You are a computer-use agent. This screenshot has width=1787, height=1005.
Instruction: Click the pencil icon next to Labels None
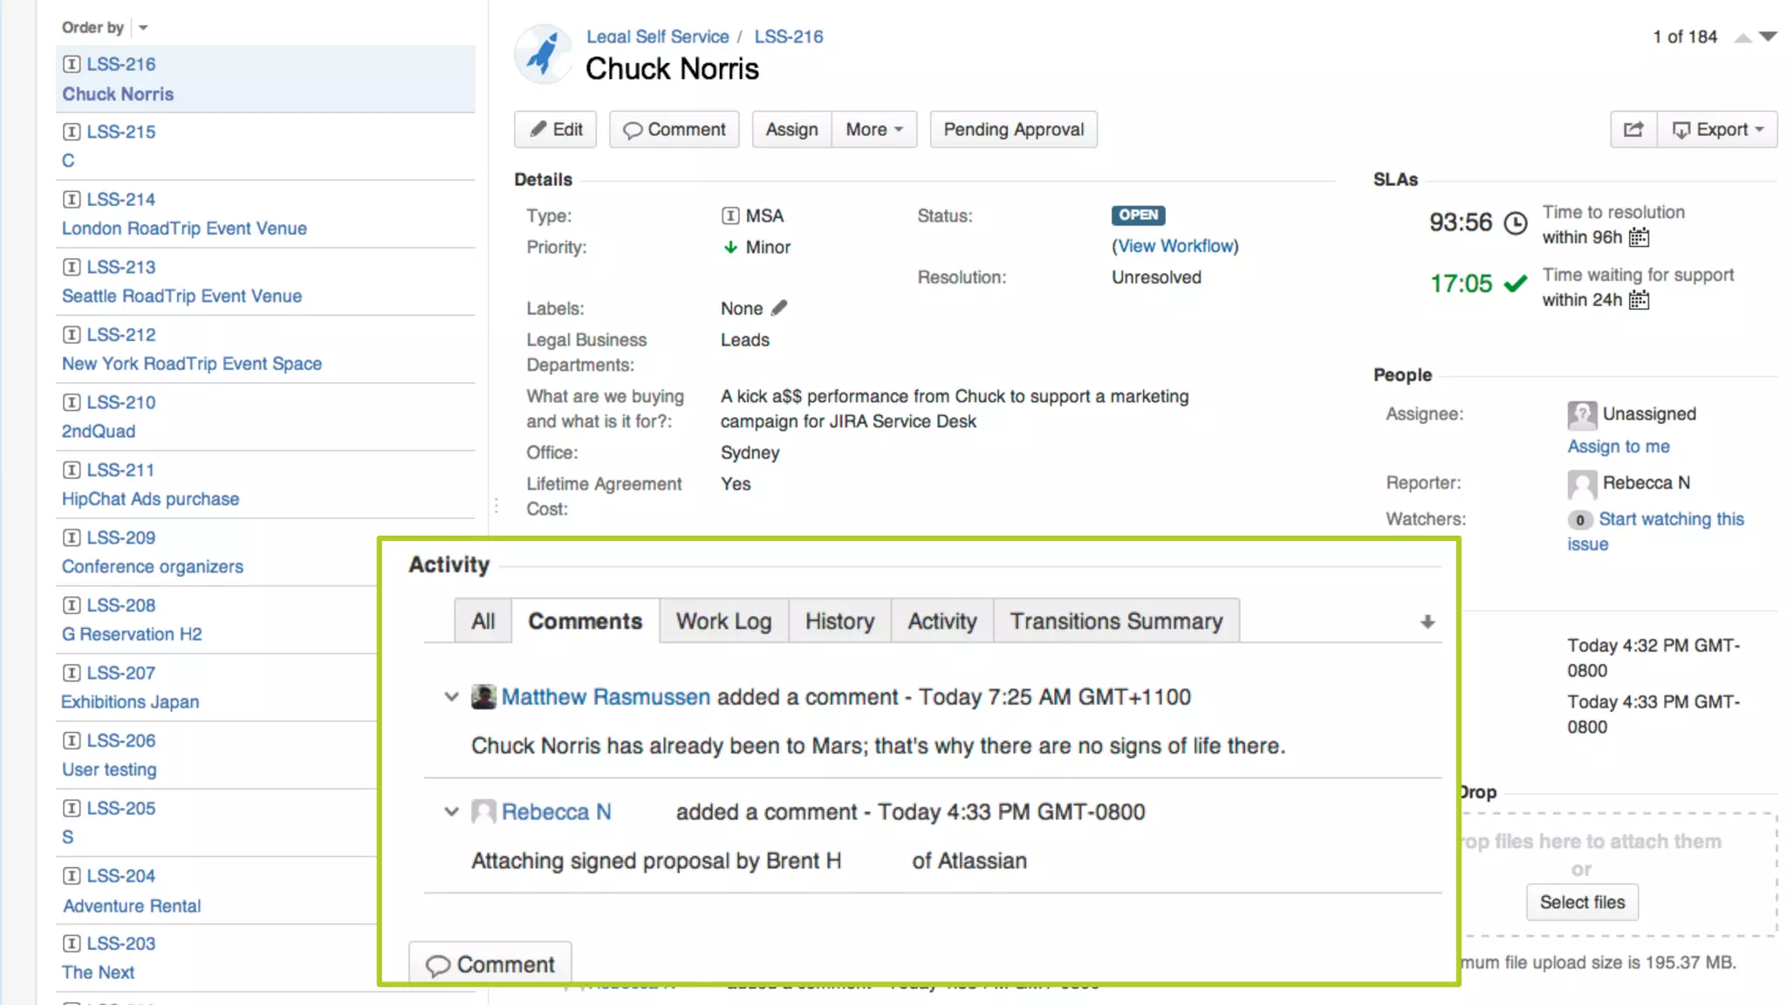tap(779, 308)
